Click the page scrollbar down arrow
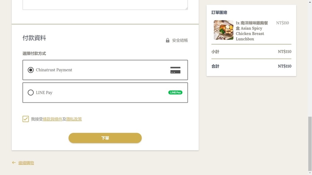Viewport: 312px width, 175px height. (309, 173)
